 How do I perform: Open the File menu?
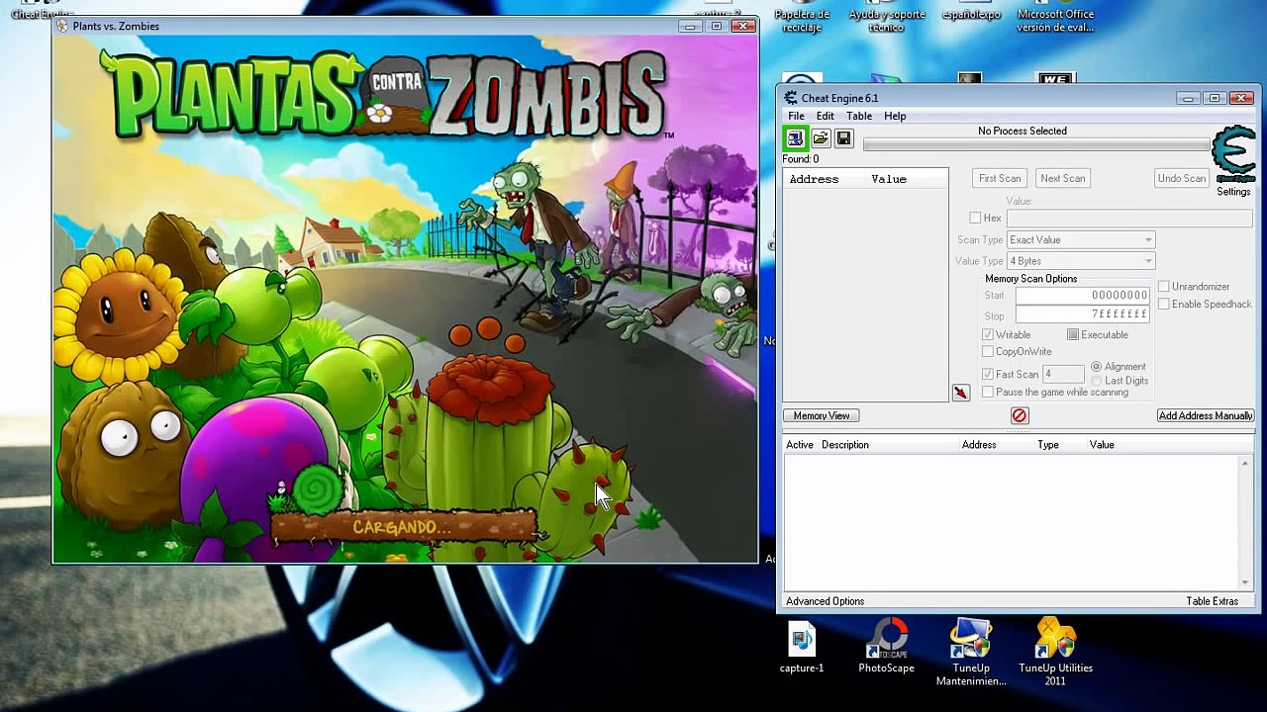(796, 117)
